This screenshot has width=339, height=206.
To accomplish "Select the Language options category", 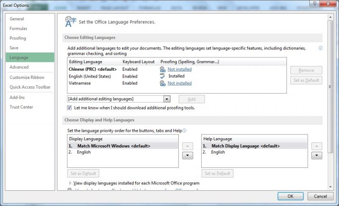I will pyautogui.click(x=30, y=57).
